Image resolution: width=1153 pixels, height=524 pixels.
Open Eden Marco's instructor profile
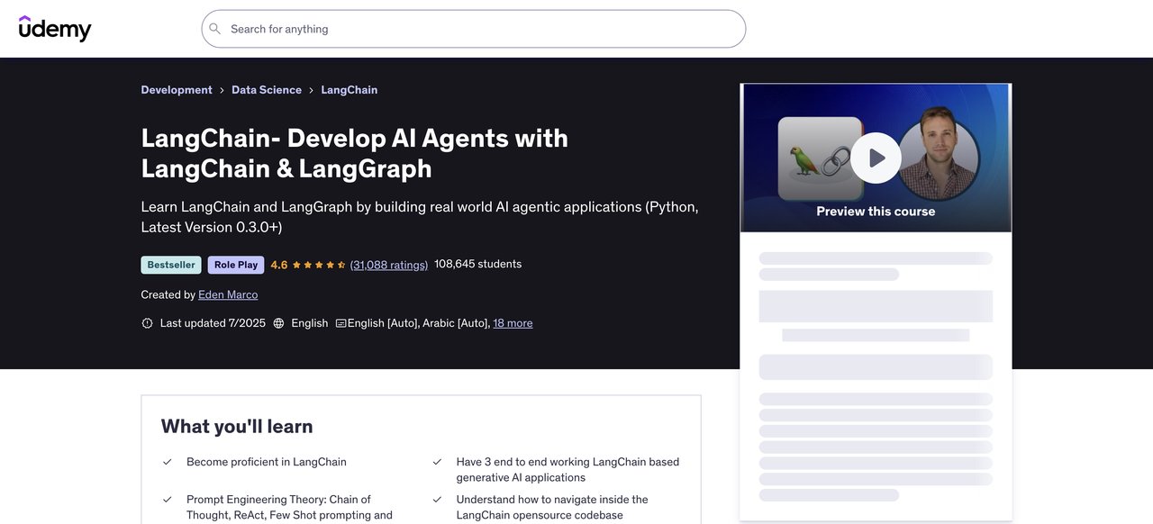point(227,294)
